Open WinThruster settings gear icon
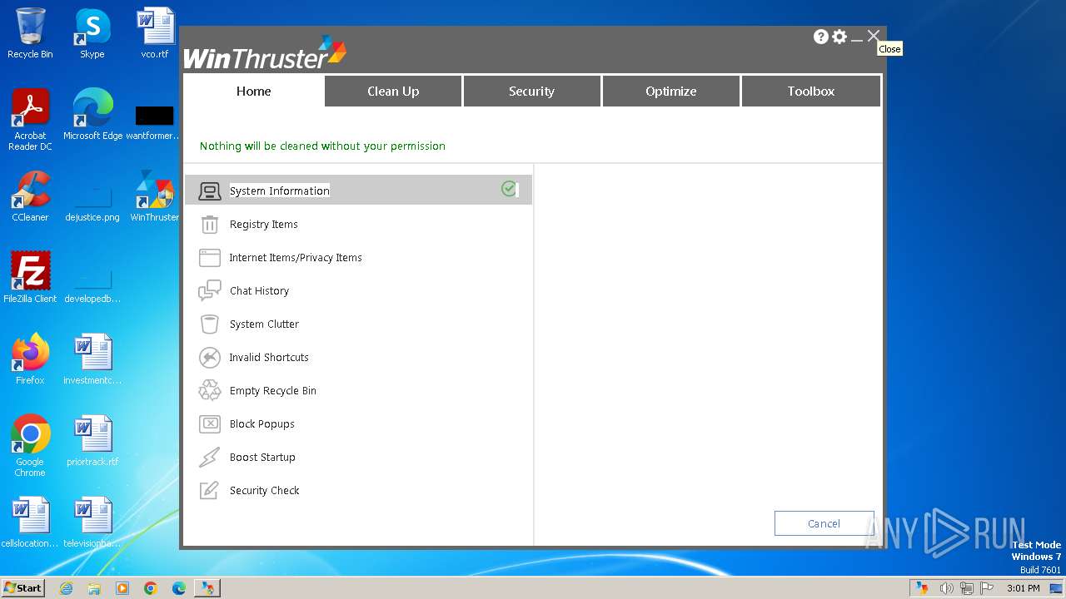The width and height of the screenshot is (1066, 599). (x=839, y=37)
